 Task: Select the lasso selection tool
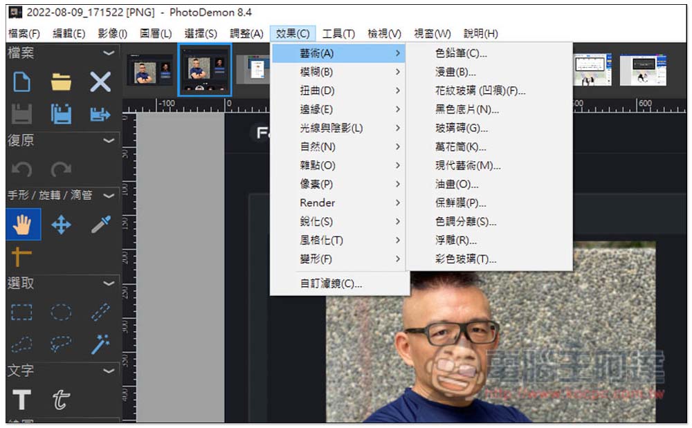pyautogui.click(x=22, y=344)
